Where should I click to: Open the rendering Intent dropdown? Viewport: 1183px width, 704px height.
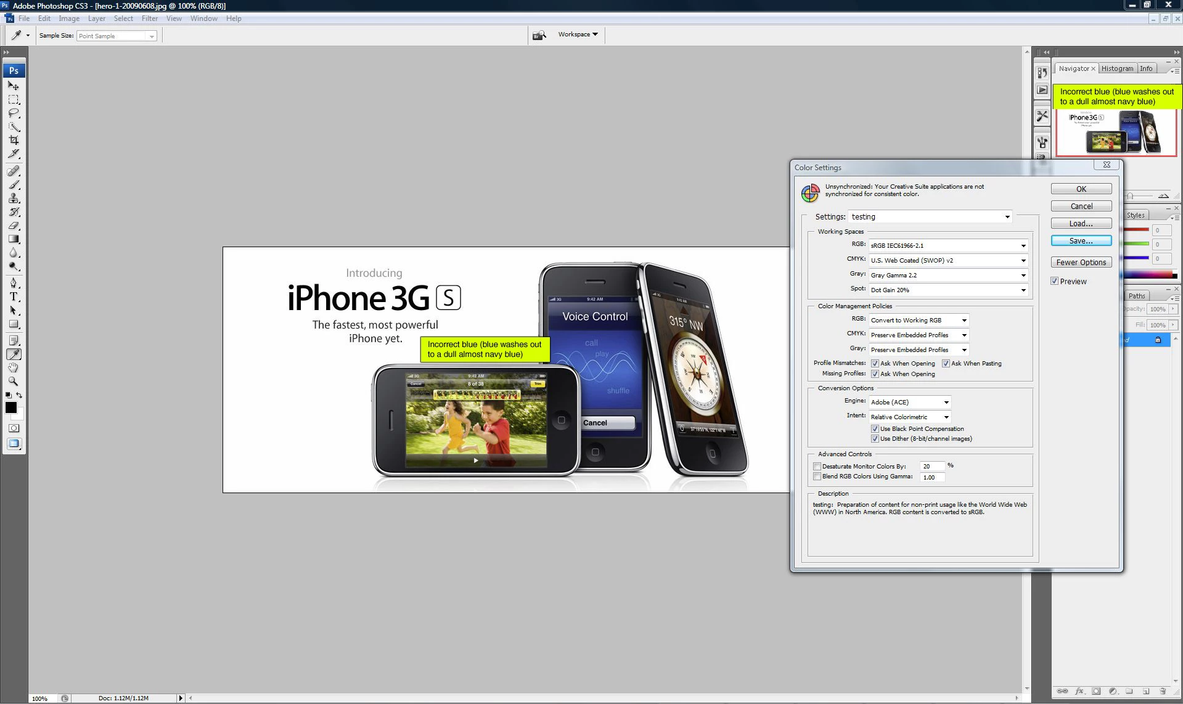coord(910,417)
